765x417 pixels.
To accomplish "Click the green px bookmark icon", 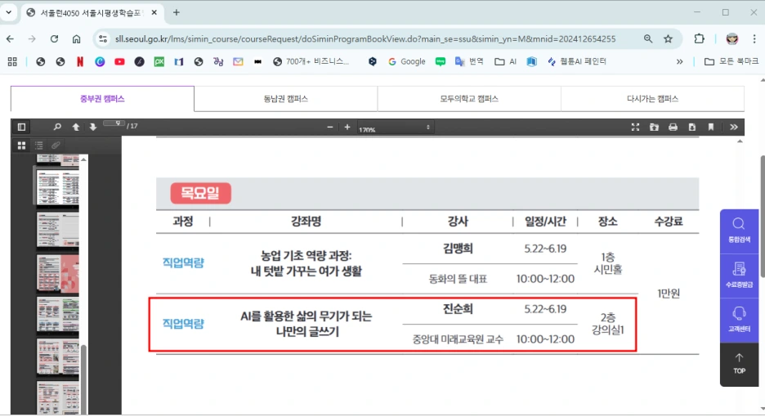I will pyautogui.click(x=159, y=61).
